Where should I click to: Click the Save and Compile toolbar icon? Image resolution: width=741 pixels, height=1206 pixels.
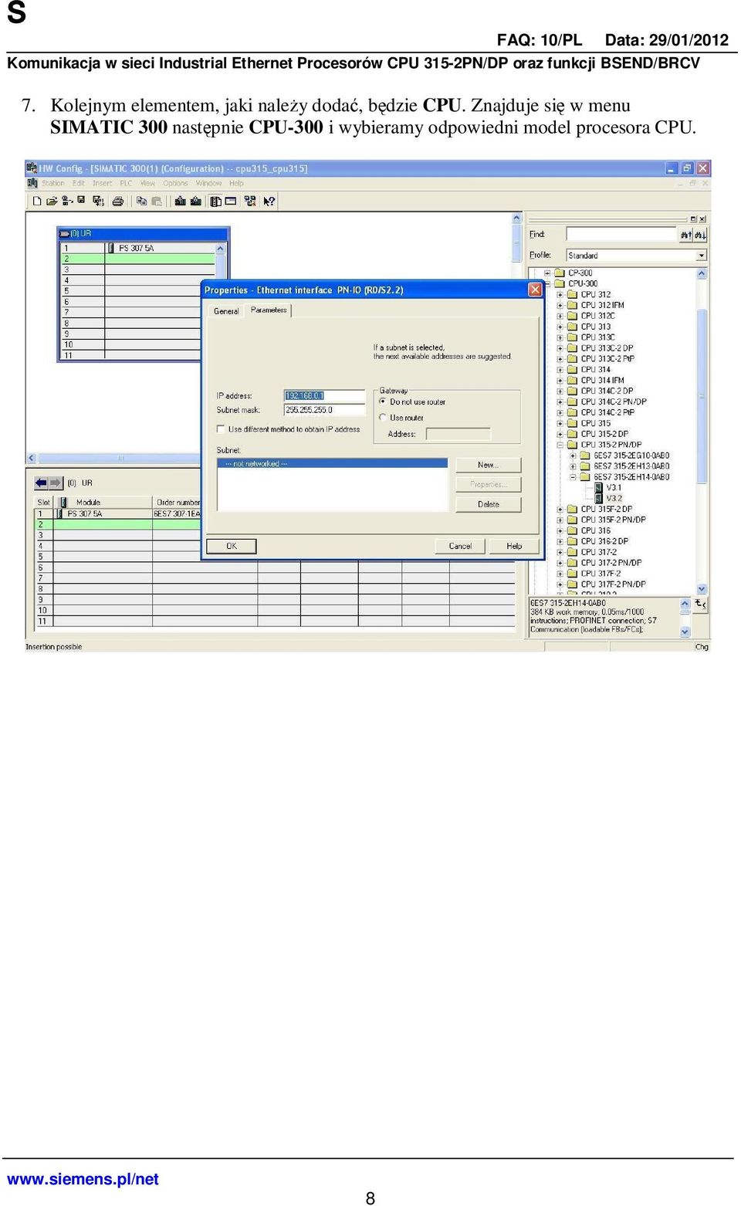coord(98,202)
